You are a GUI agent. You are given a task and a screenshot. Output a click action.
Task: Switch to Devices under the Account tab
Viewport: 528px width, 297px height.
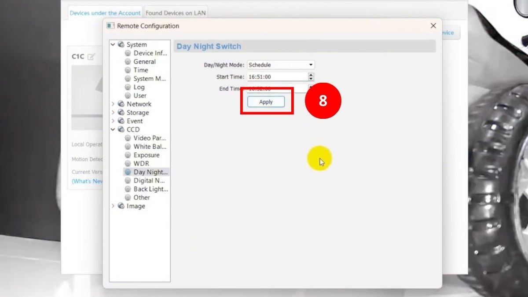pos(105,13)
